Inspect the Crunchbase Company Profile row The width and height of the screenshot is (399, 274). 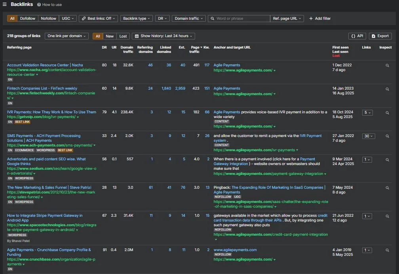coord(387,250)
